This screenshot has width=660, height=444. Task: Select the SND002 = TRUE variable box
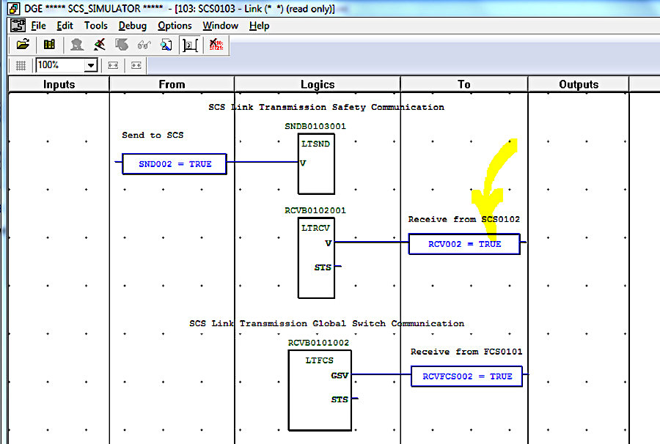point(175,164)
